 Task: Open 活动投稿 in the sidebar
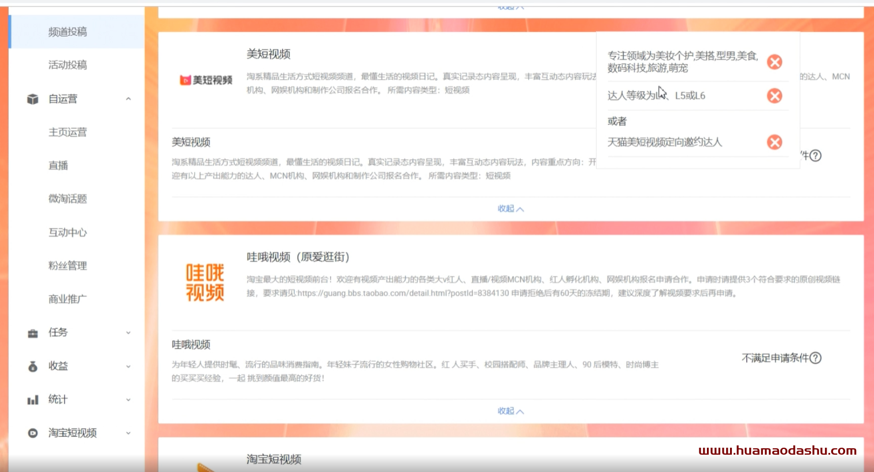(x=68, y=65)
